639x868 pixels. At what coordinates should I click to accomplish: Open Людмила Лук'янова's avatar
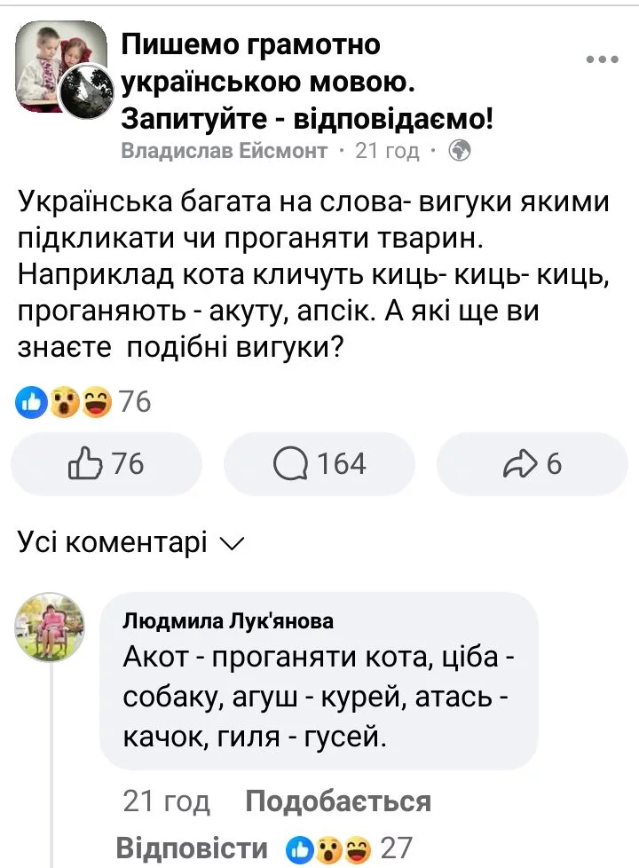pyautogui.click(x=51, y=628)
